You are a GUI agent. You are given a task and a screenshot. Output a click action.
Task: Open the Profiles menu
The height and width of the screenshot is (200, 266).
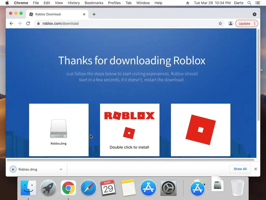(114, 3)
